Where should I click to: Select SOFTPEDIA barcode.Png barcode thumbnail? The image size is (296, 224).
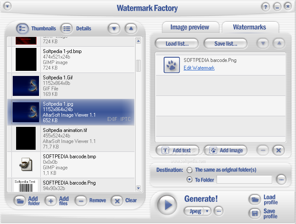point(26,185)
